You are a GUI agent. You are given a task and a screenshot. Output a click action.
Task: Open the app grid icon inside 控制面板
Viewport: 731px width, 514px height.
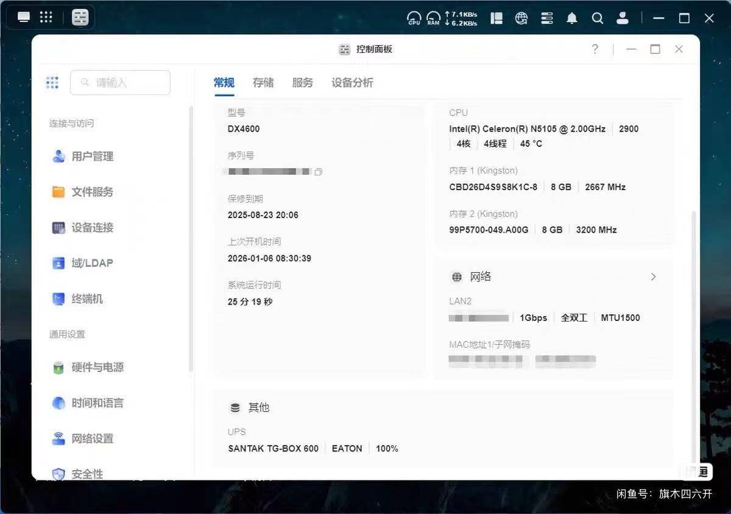click(x=52, y=82)
